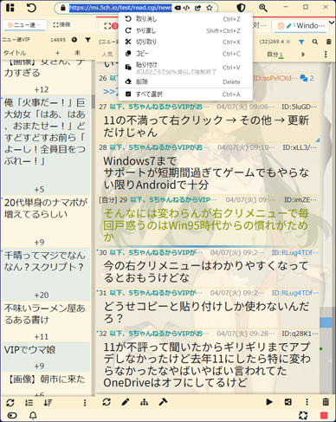Open the 俺「火事だー！」thread
Image resolution: width=336 pixels, height=422 pixels.
click(x=46, y=145)
